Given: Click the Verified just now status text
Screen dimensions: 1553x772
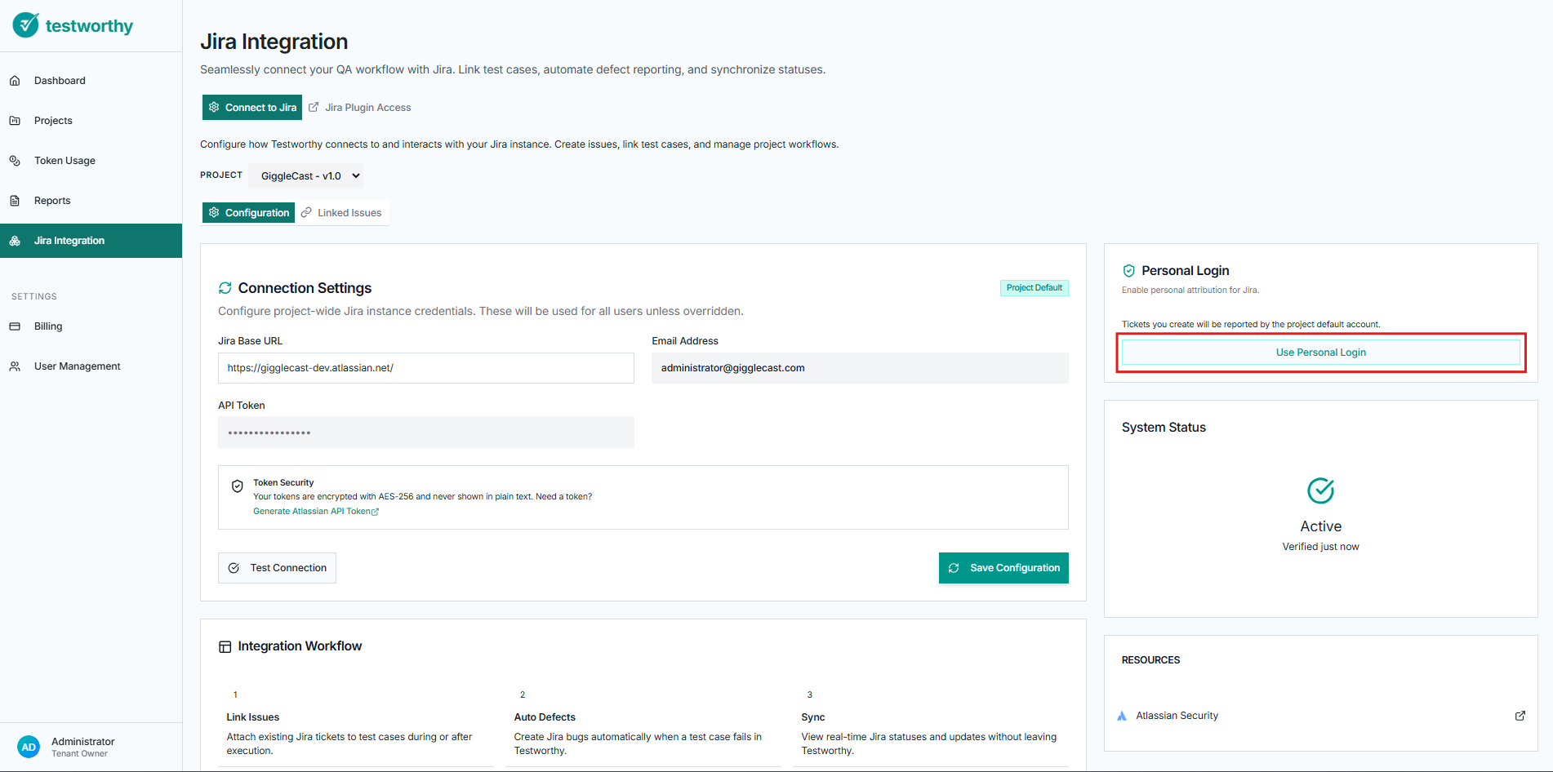Looking at the screenshot, I should click(x=1321, y=547).
